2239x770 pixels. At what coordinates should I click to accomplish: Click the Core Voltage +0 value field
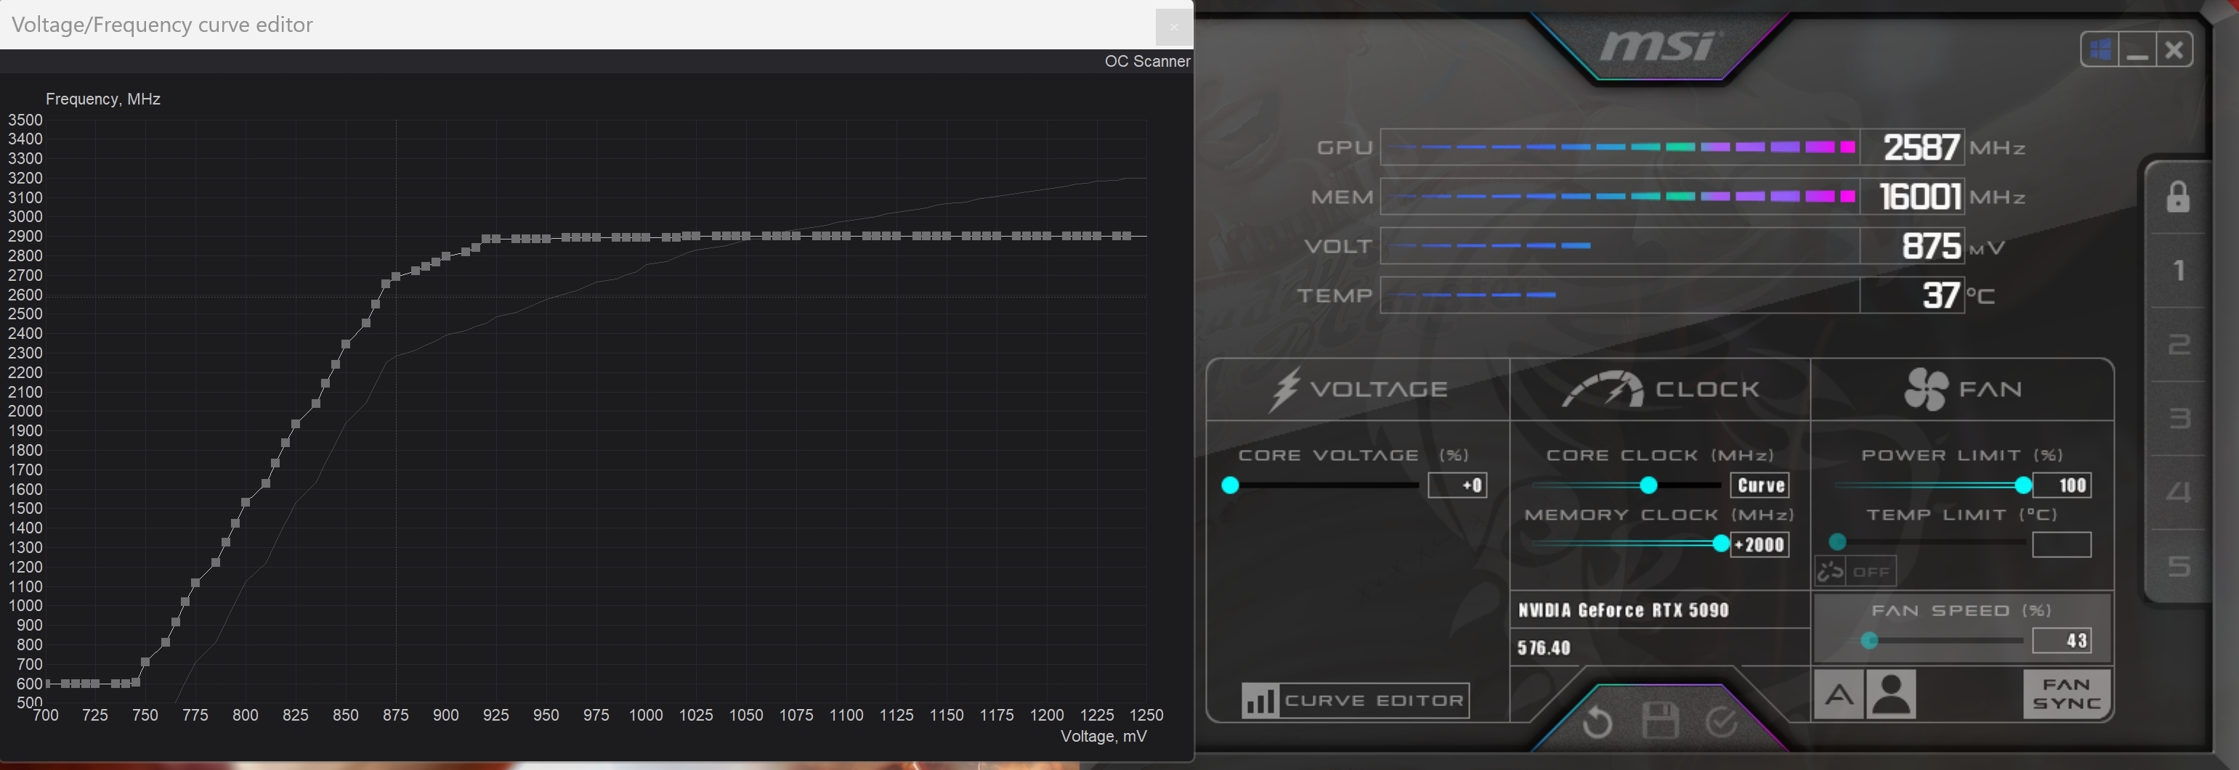coord(1457,486)
